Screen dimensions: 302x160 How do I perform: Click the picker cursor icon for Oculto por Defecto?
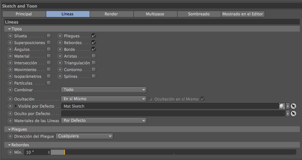pos(293,114)
